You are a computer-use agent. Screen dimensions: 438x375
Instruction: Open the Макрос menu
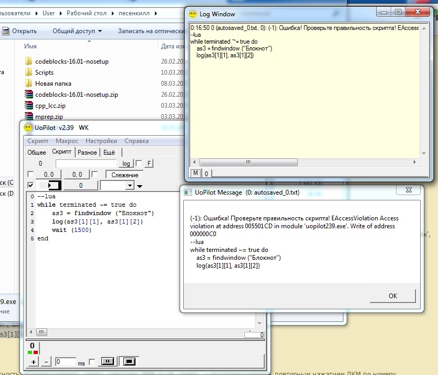[67, 141]
